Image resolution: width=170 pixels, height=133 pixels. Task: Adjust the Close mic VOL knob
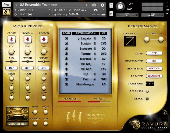tap(12, 52)
